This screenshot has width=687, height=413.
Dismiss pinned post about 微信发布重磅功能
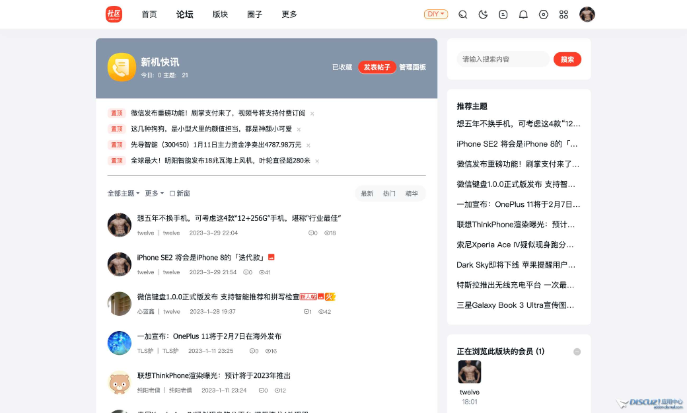click(x=312, y=114)
